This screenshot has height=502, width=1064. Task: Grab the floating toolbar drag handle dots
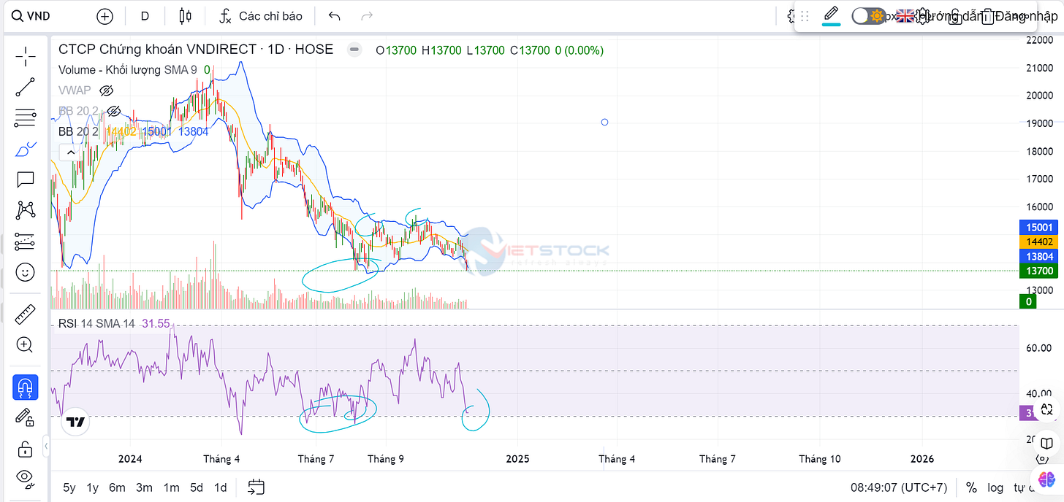(805, 16)
